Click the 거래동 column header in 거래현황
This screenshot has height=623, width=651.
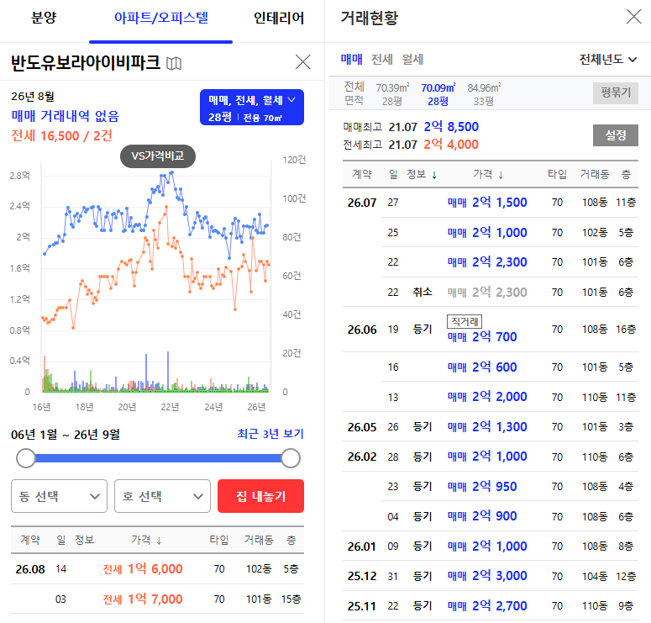pos(595,174)
